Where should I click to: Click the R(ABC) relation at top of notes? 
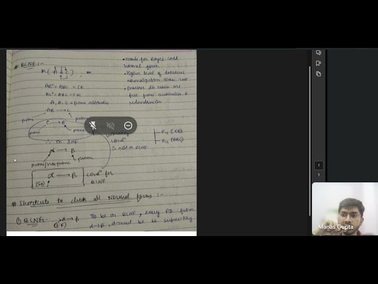[x=57, y=72]
